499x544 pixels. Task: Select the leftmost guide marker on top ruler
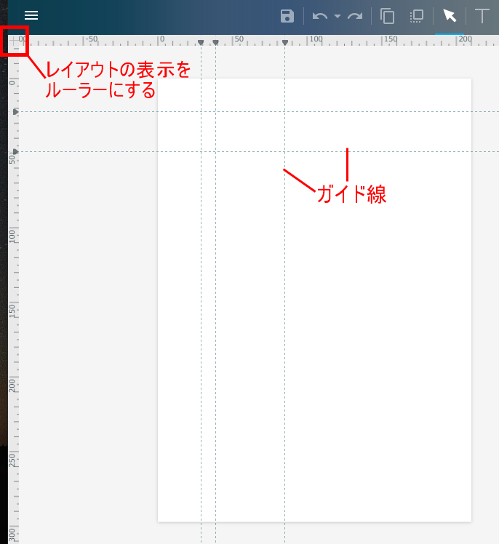pyautogui.click(x=201, y=43)
